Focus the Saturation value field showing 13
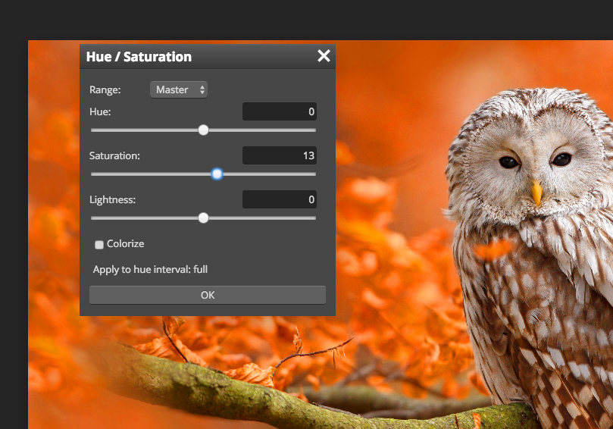613x429 pixels. coord(279,156)
